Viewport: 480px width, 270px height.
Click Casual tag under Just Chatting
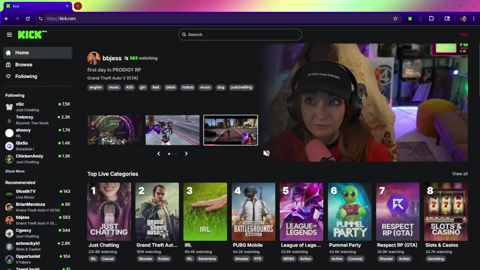(x=108, y=259)
